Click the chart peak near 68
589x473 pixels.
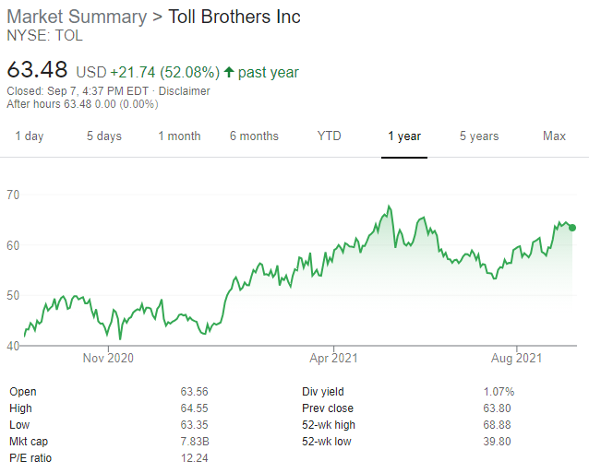click(x=390, y=207)
